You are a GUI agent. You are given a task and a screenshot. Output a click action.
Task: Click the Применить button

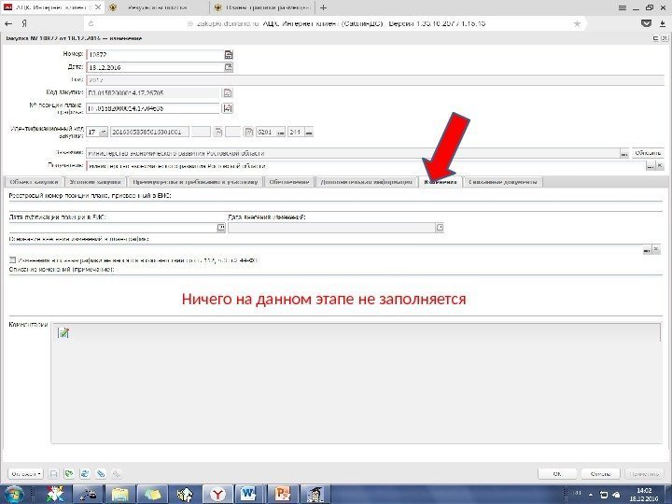tap(644, 474)
